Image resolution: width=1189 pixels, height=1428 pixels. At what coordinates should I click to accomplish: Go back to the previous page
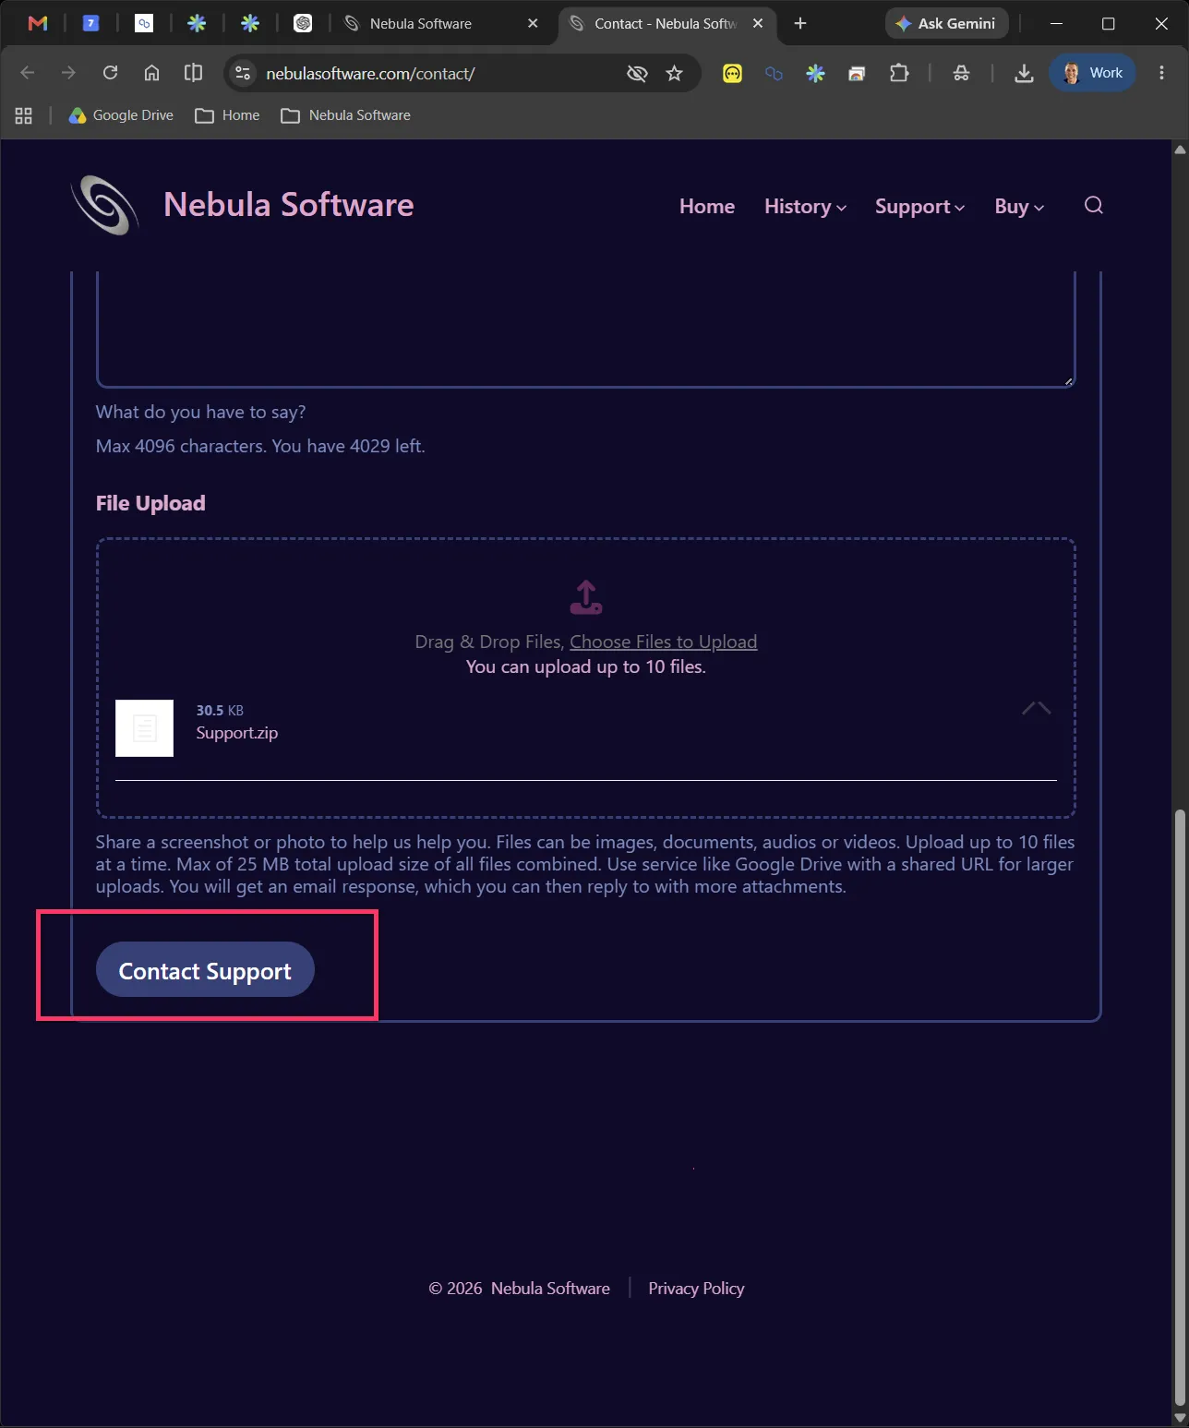(28, 73)
